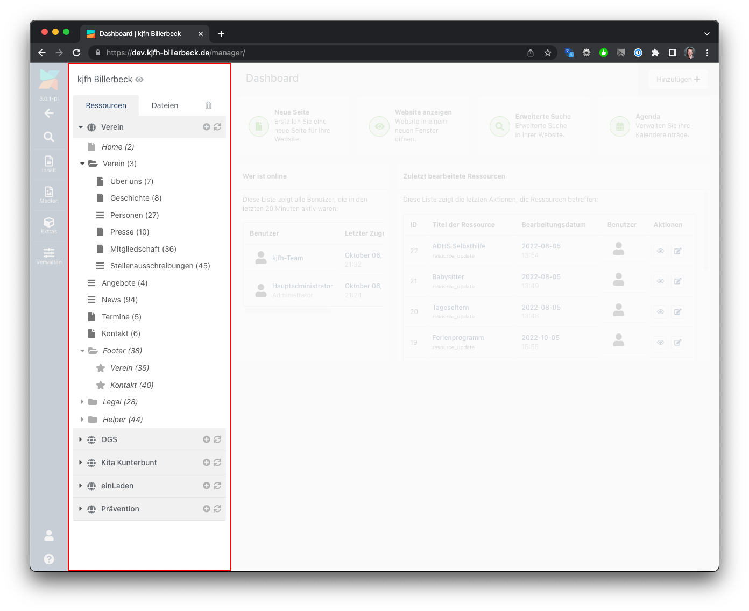This screenshot has height=611, width=749.
Task: Expand the Kita Kunterbunt context
Action: pos(80,463)
